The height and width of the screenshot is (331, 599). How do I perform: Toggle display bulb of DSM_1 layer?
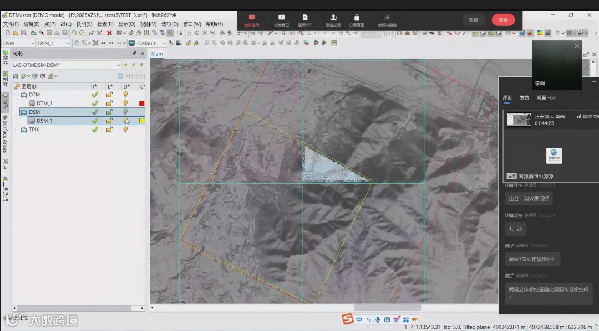click(125, 121)
